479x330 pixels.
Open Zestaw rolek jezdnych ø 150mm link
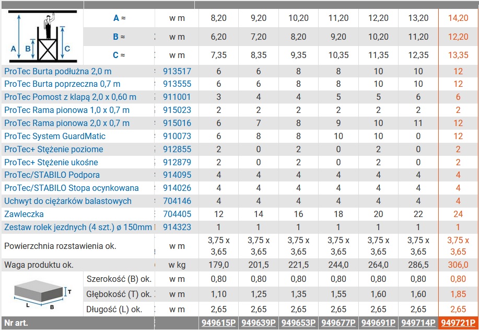(78, 227)
